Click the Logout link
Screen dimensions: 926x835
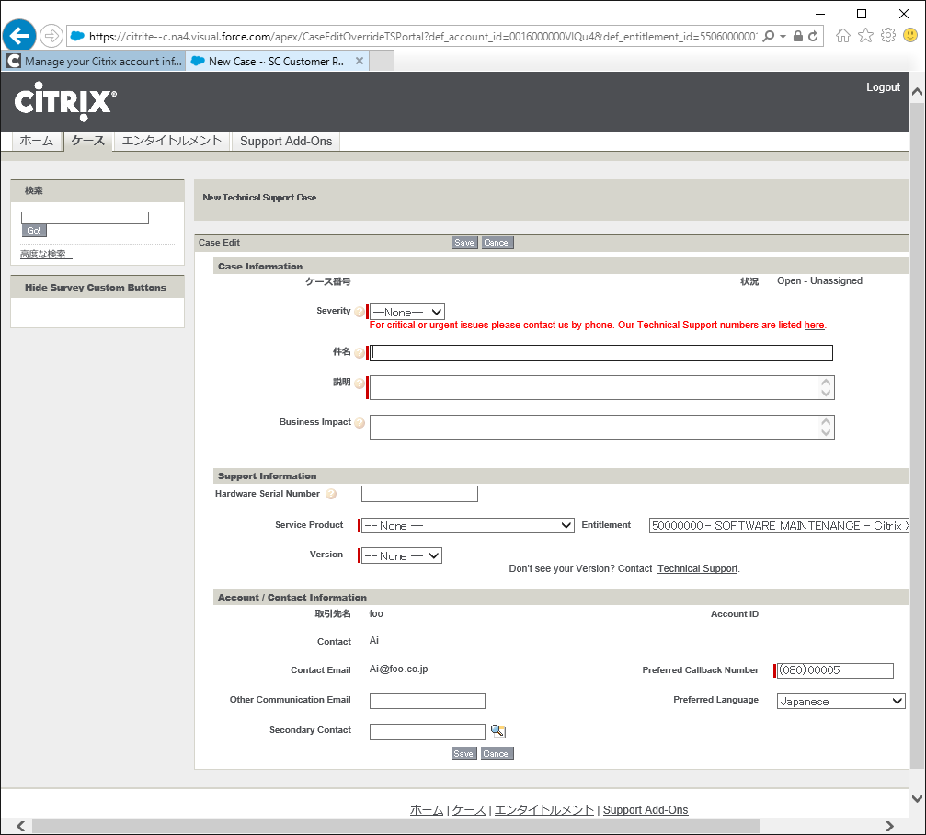click(883, 87)
